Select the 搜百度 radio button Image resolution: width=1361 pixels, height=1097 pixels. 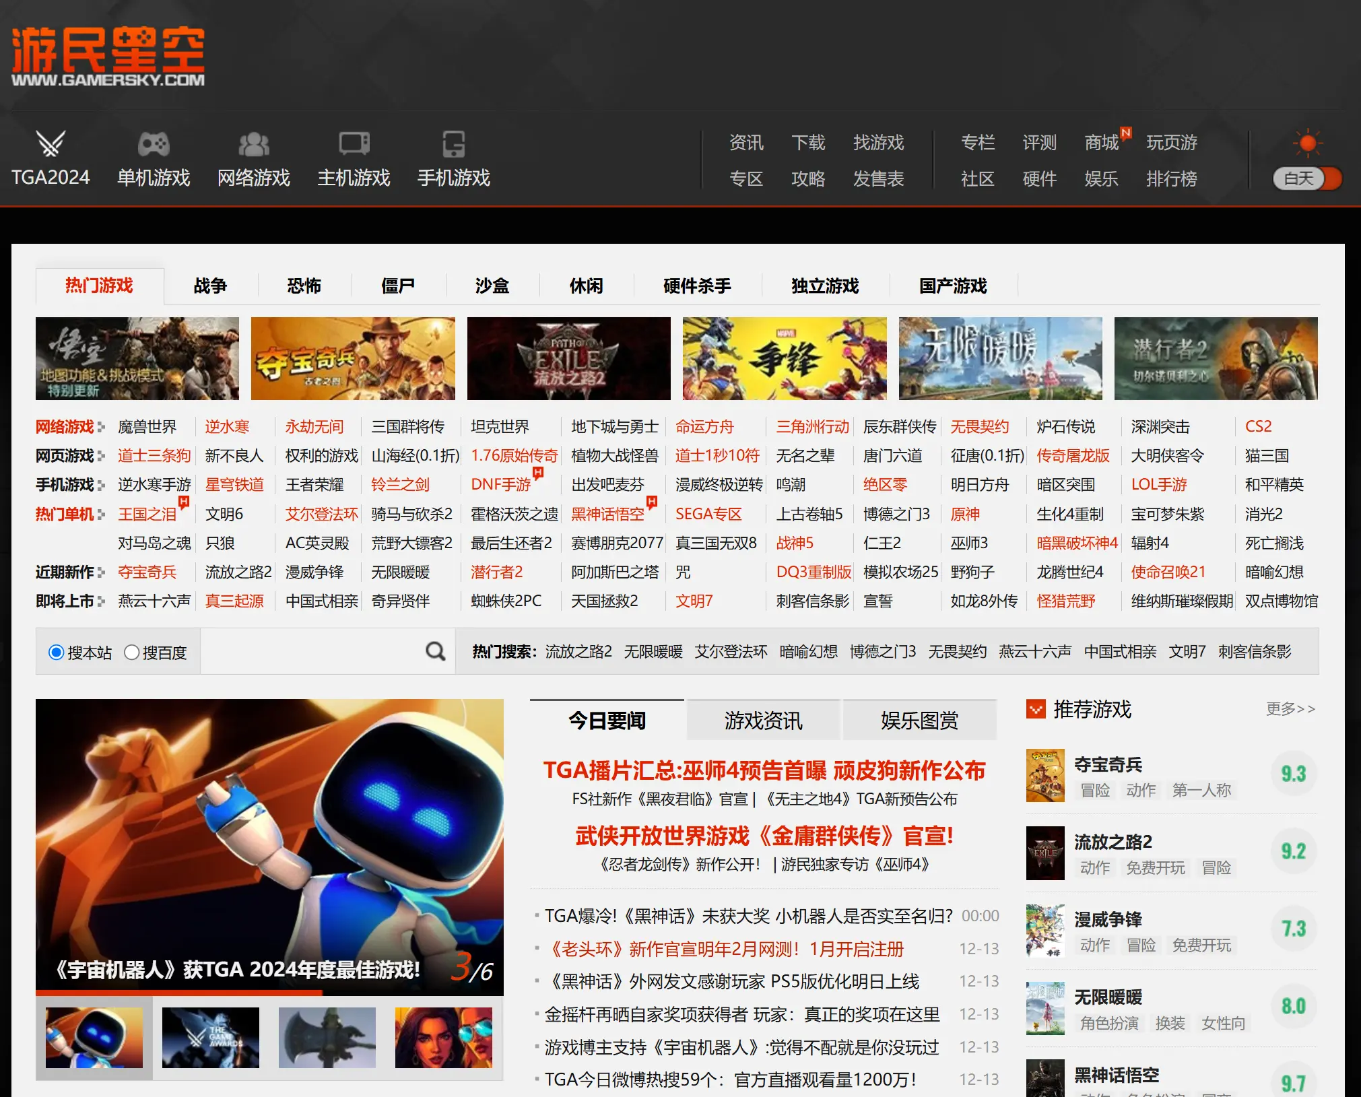tap(132, 652)
